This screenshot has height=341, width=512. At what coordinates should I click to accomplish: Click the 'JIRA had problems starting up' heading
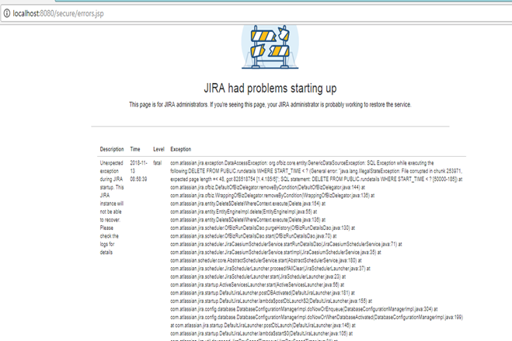coord(270,89)
